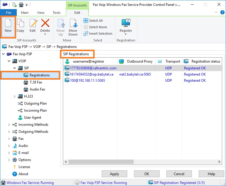Click SIP Registration: Registered (3/3) status
The width and height of the screenshot is (226, 186).
coord(179,183)
